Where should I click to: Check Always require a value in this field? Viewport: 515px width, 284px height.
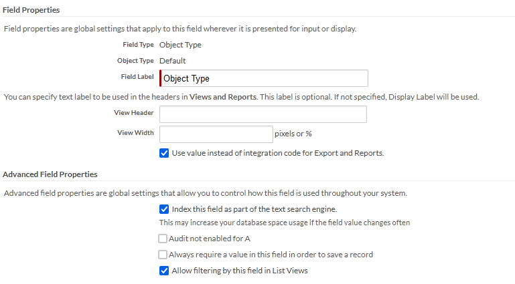[163, 255]
